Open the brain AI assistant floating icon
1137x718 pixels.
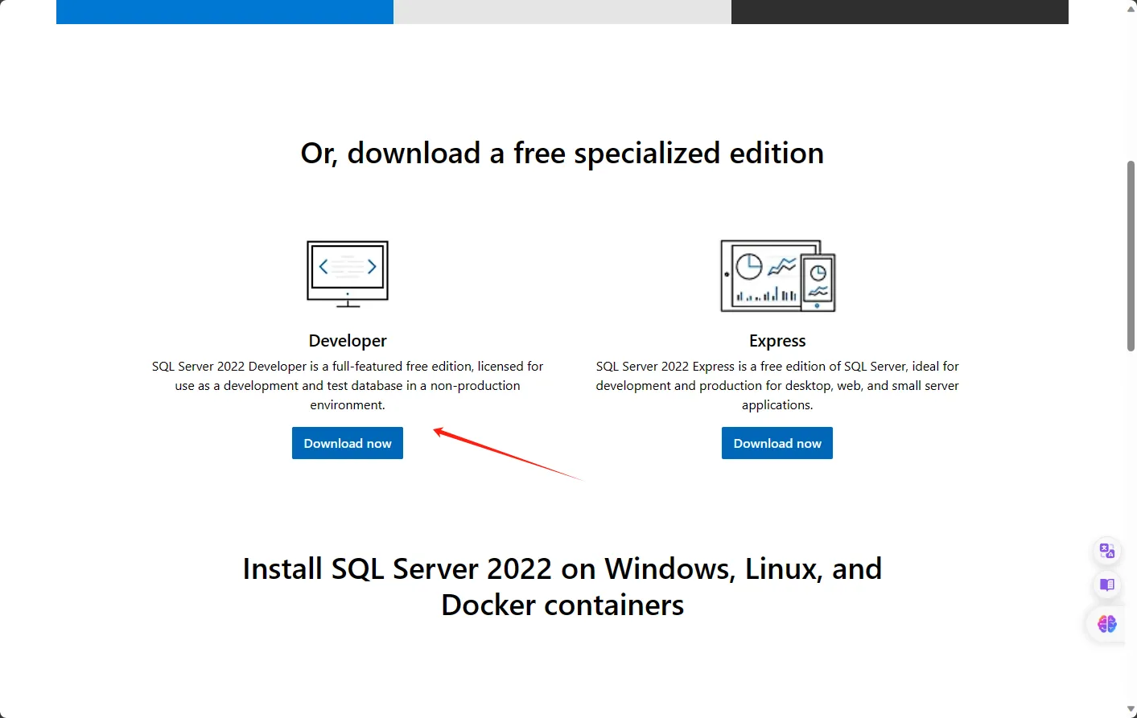tap(1107, 623)
